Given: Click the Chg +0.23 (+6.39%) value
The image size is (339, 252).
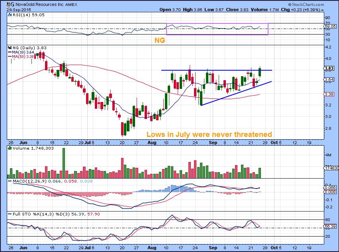Looking at the screenshot, I should [x=300, y=10].
